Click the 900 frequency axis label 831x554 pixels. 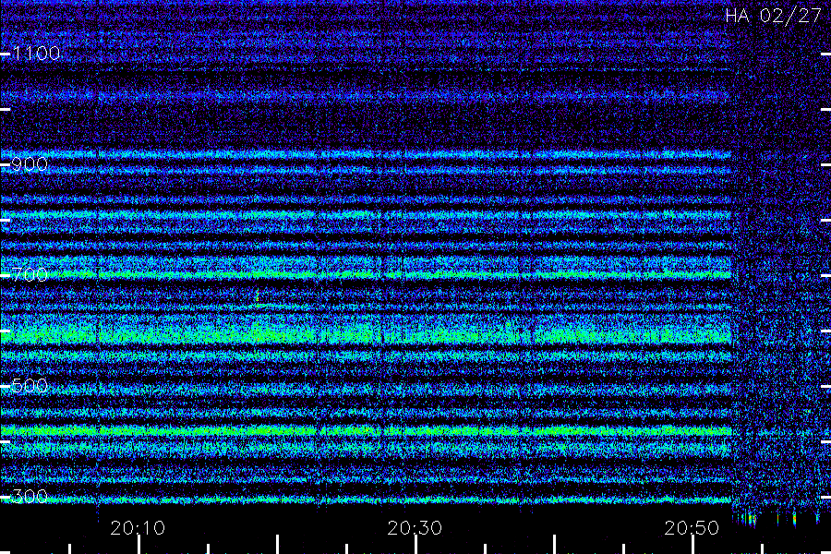point(30,163)
